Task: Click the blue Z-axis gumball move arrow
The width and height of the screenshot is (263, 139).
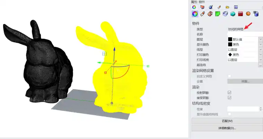Action: point(115,49)
